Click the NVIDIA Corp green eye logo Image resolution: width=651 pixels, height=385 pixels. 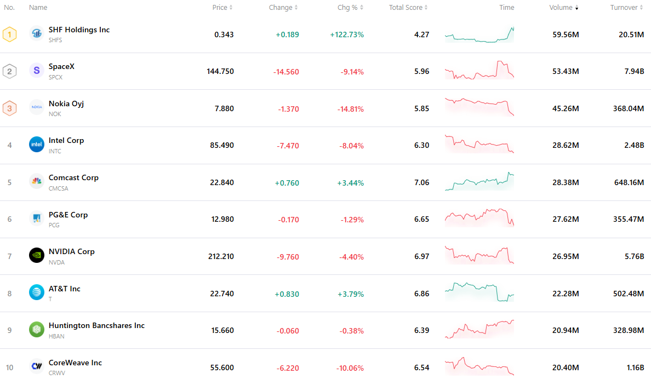click(37, 256)
